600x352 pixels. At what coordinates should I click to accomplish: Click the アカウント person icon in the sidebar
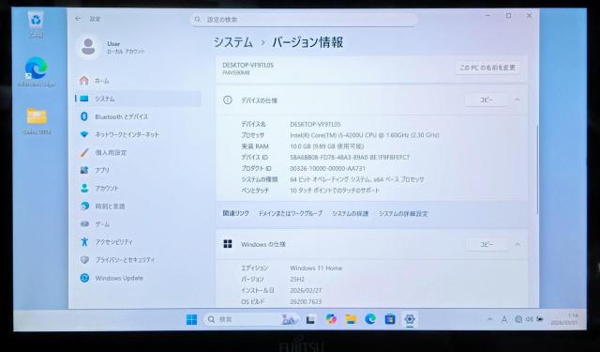point(84,188)
